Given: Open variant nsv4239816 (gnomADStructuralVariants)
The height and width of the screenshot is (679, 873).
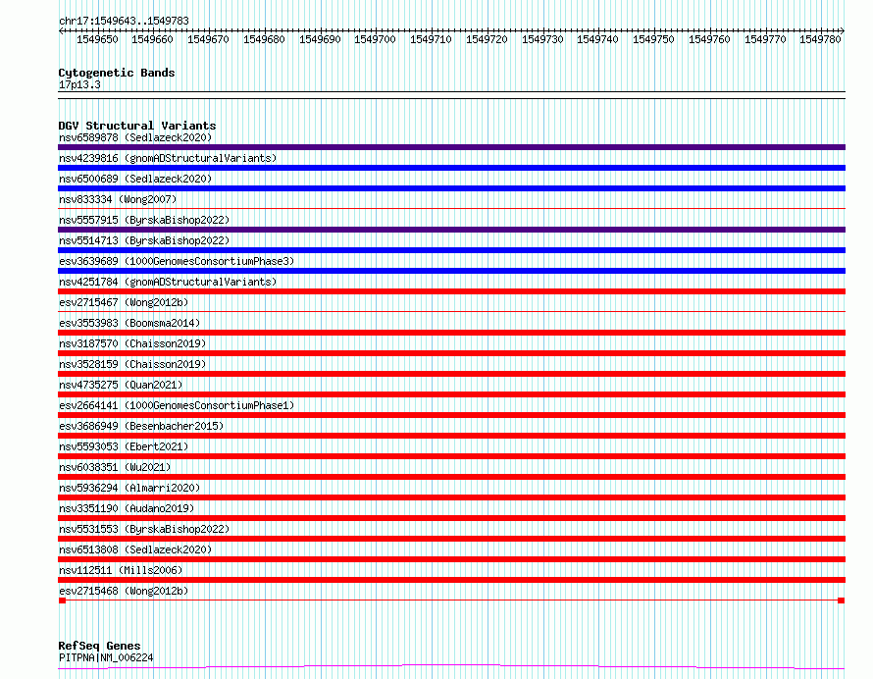Looking at the screenshot, I should tap(168, 158).
